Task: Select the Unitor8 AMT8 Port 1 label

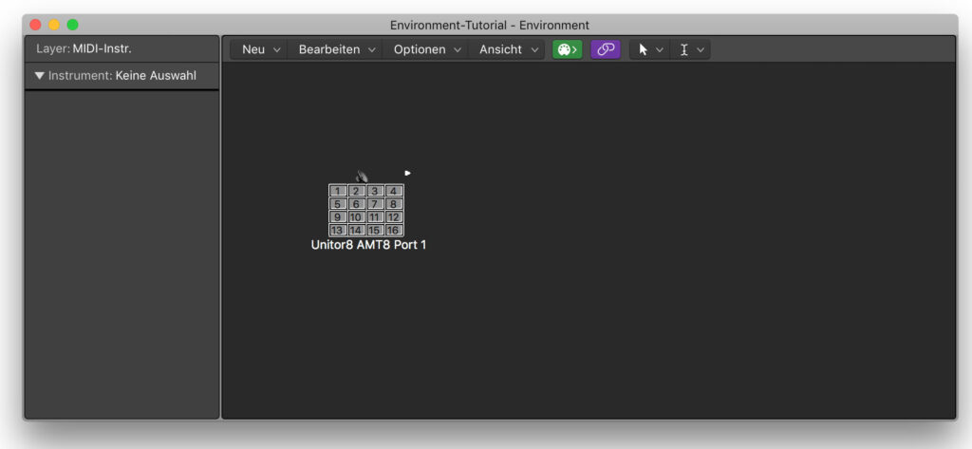Action: (x=368, y=245)
